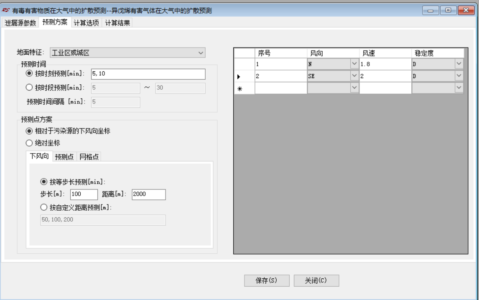This screenshot has height=300, width=479.
Task: Click the 风速 cell showing 1.8
Action: (385, 64)
